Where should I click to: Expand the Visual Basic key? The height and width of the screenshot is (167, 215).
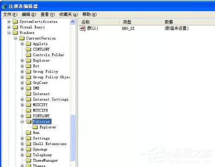pos(9,27)
